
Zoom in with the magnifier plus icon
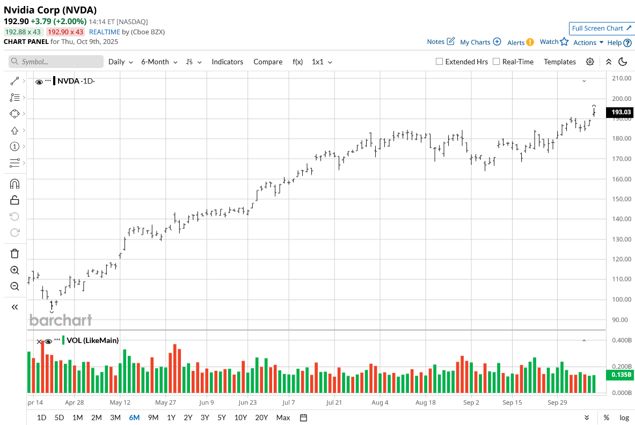(x=14, y=270)
